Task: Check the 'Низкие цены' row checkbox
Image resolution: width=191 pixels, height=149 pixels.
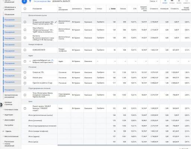Action: click(25, 78)
